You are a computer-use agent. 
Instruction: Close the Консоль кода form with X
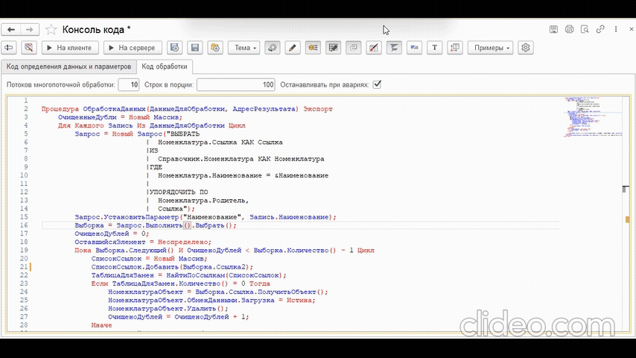click(x=631, y=29)
